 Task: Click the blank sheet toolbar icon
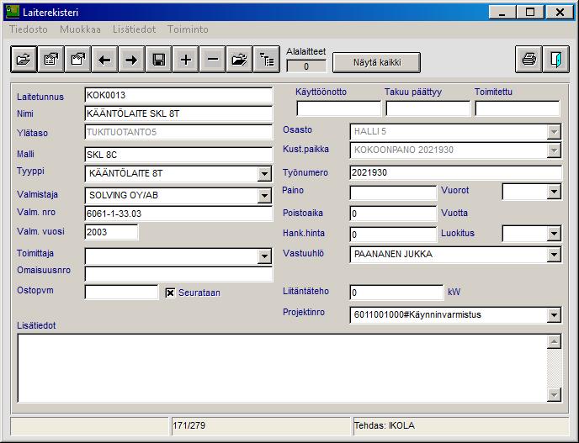pos(78,60)
